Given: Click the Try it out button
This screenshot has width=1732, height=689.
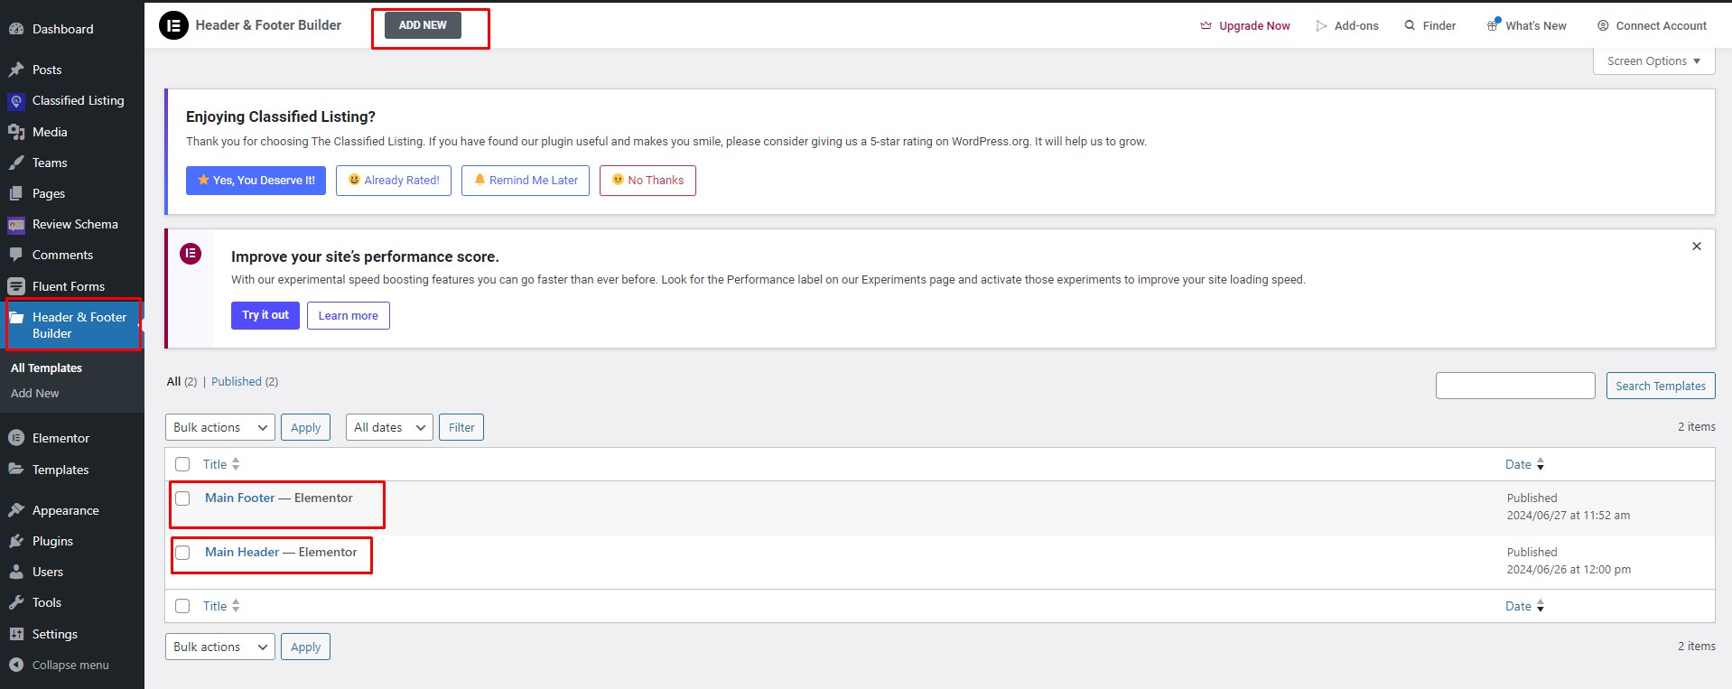Looking at the screenshot, I should pyautogui.click(x=265, y=315).
